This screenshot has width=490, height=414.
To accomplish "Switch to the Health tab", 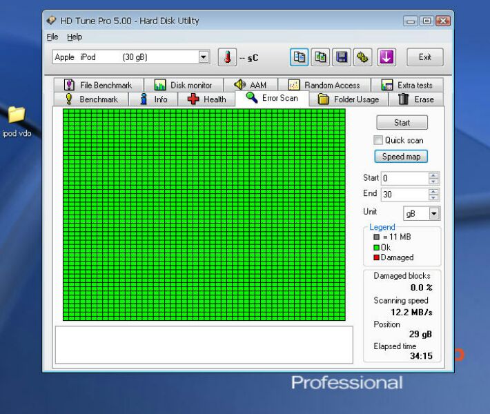I will pyautogui.click(x=207, y=99).
